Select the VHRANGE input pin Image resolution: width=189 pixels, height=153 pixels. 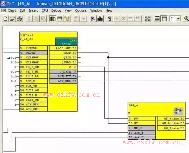point(33,57)
